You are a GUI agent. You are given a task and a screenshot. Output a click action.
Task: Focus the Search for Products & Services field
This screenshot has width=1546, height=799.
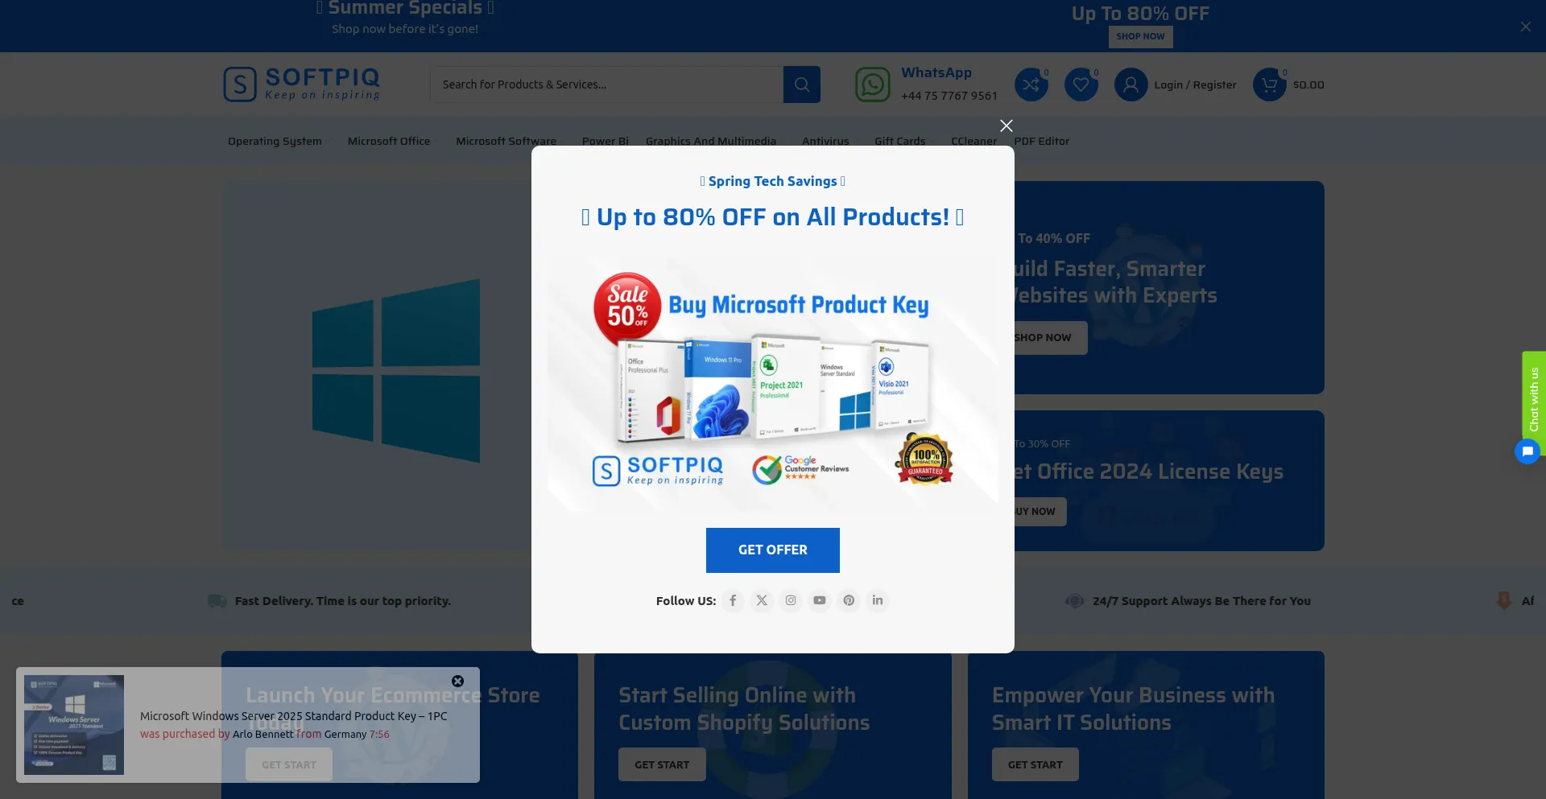pos(607,84)
